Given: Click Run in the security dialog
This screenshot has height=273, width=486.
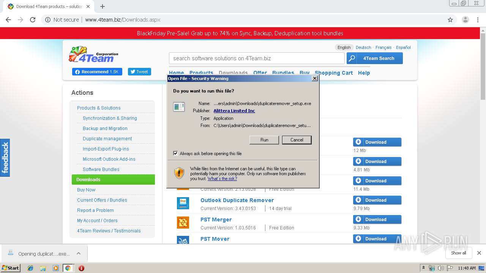Looking at the screenshot, I should tap(264, 140).
